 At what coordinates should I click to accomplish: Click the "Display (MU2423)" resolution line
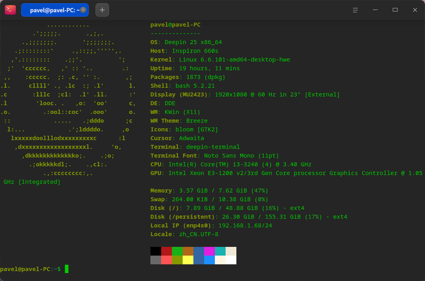[x=245, y=94]
